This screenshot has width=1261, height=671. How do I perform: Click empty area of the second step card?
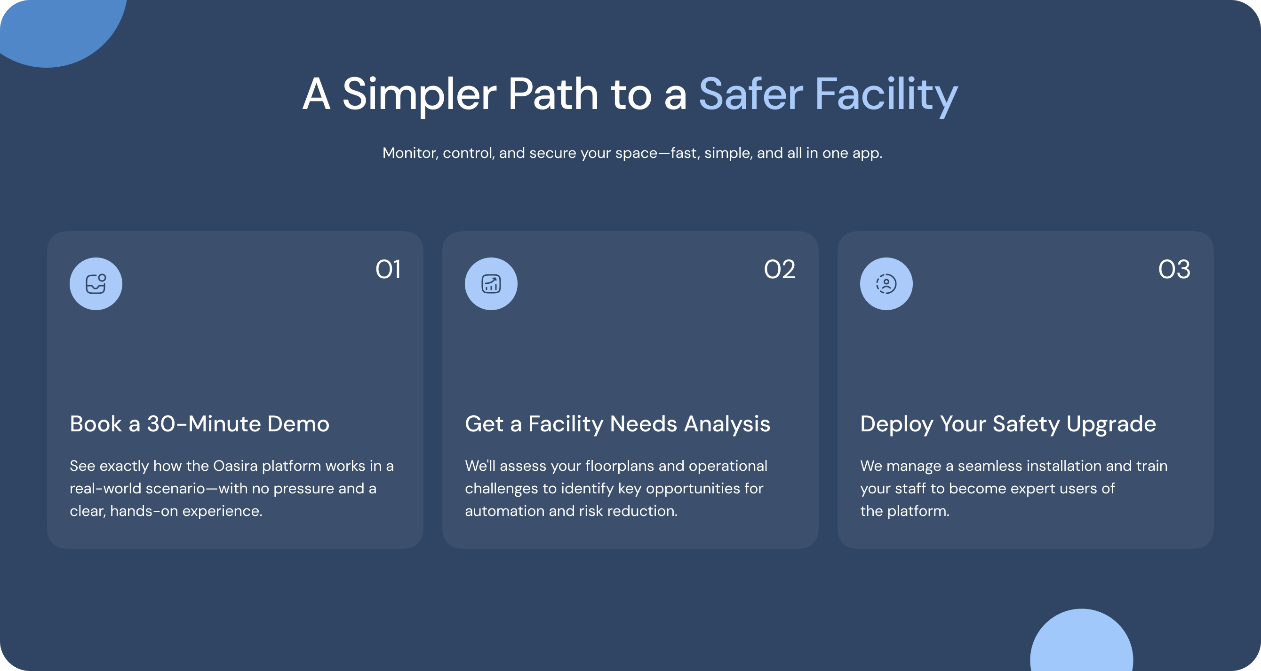pos(630,352)
